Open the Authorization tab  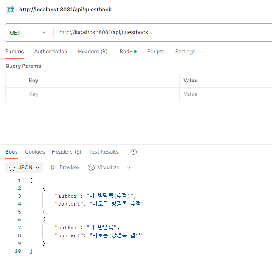pyautogui.click(x=51, y=52)
